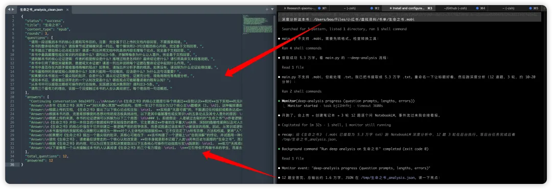Screen dimensions: 552x189
Task: Click the blue activity dot on the ⌘4 tab
Action: 477,8
